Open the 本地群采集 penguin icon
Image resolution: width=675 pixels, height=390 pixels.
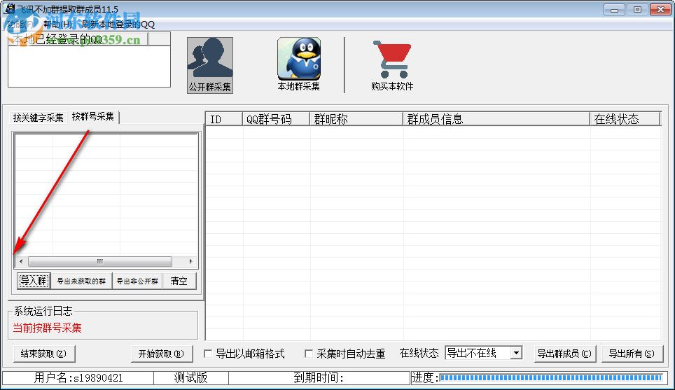[x=299, y=64]
